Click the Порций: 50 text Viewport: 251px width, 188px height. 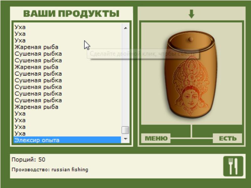pos(29,159)
